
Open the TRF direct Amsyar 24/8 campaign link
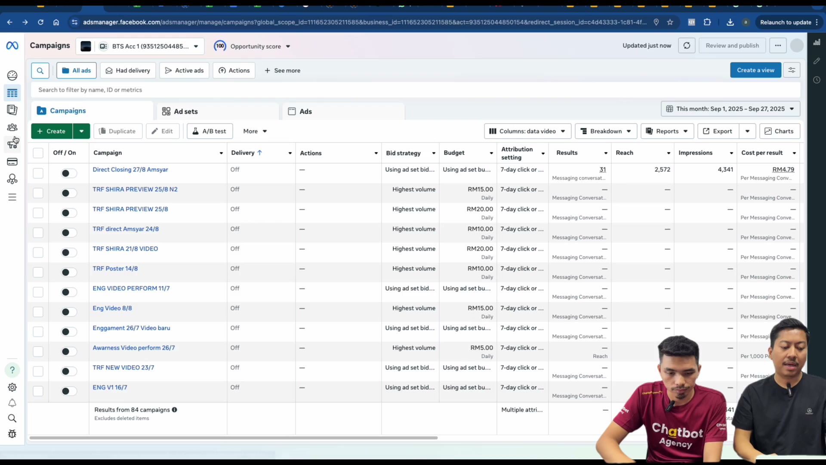pyautogui.click(x=126, y=229)
